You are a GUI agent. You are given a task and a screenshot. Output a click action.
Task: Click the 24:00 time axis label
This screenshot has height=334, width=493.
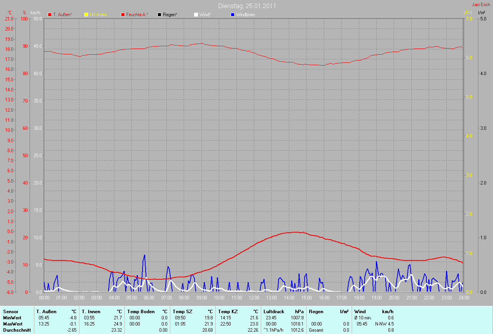[464, 298]
